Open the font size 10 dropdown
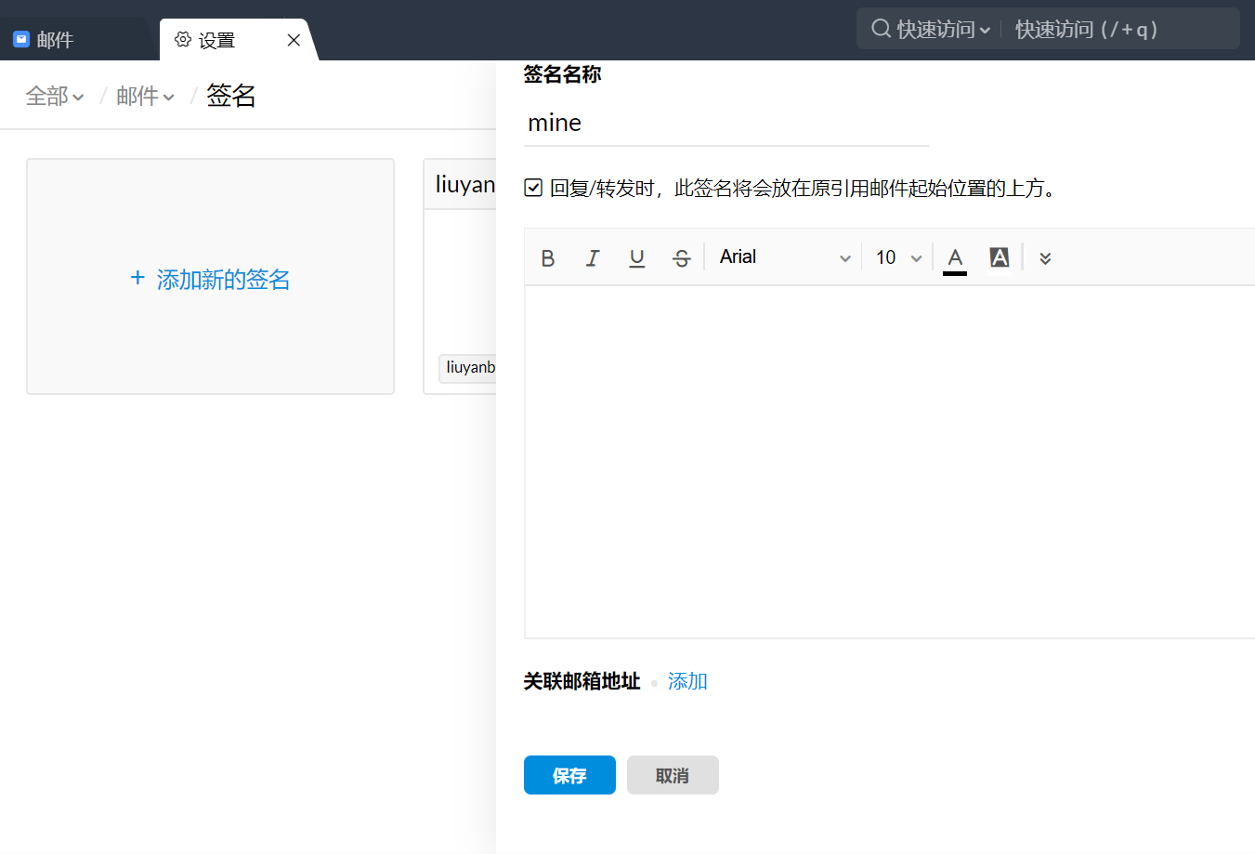 tap(898, 257)
